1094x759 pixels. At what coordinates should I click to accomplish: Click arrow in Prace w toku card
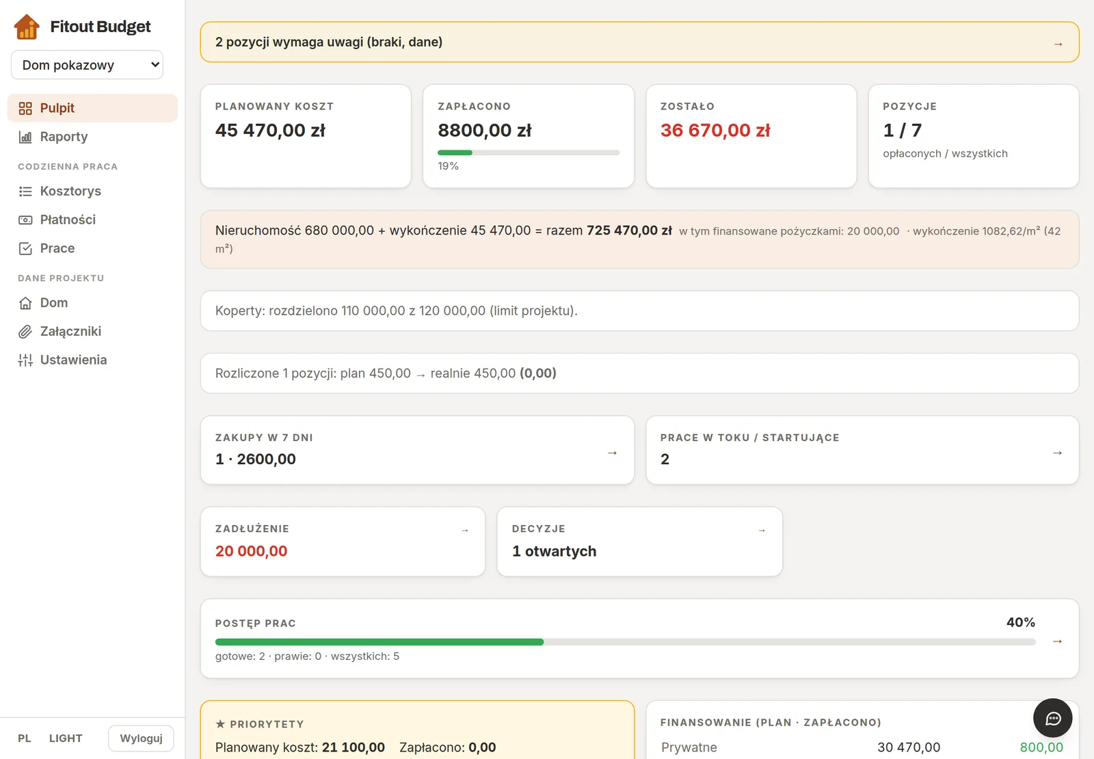point(1057,453)
